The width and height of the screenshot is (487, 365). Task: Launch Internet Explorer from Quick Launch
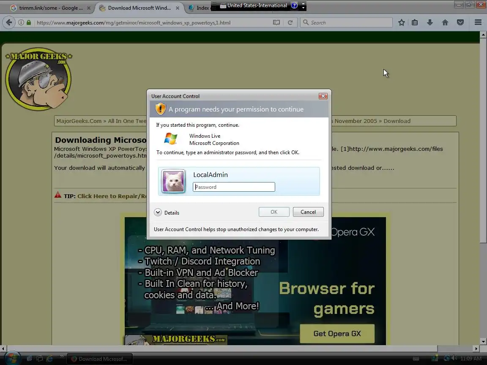pyautogui.click(x=49, y=359)
